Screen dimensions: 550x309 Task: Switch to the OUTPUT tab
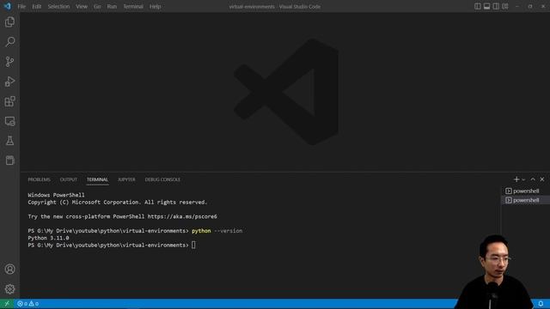pyautogui.click(x=69, y=179)
